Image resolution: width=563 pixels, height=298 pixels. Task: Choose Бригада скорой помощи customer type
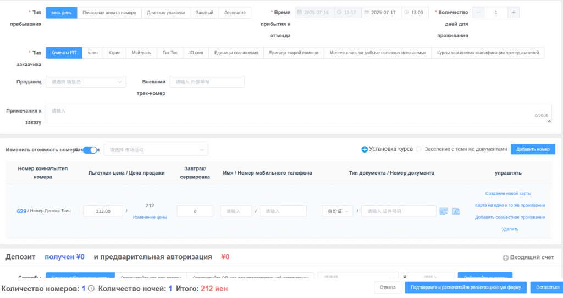point(294,53)
